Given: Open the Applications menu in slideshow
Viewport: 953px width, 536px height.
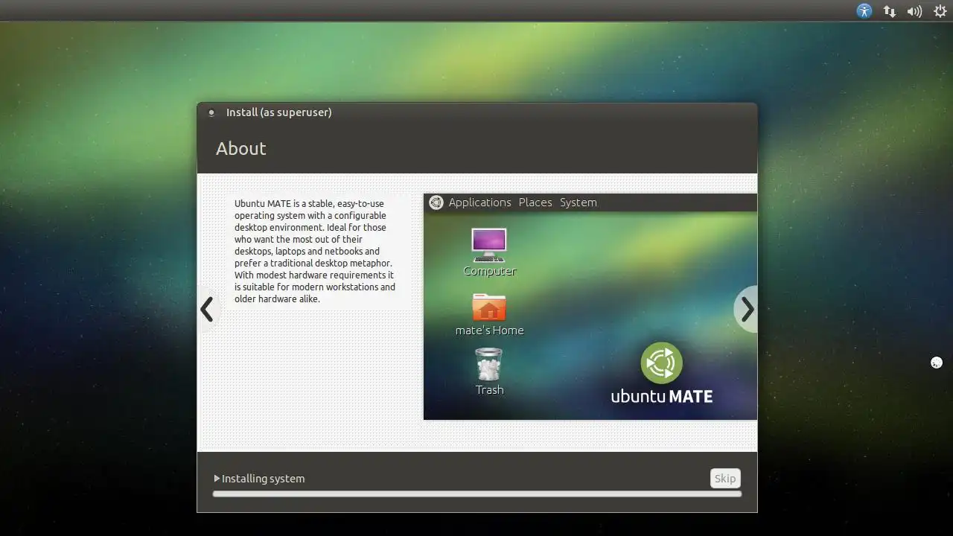Looking at the screenshot, I should point(479,202).
